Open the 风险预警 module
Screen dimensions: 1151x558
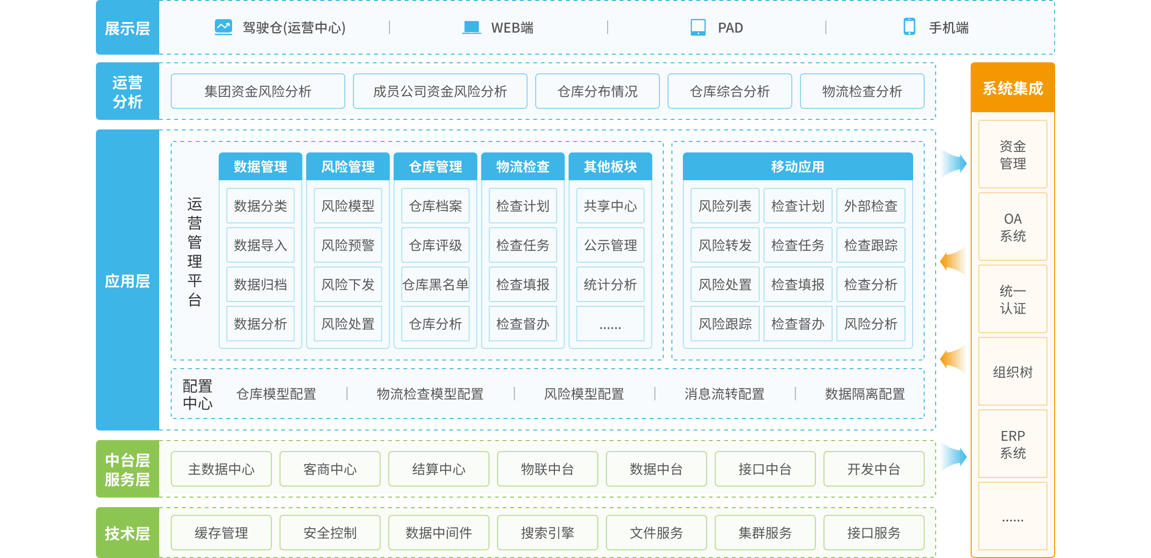[x=348, y=245]
